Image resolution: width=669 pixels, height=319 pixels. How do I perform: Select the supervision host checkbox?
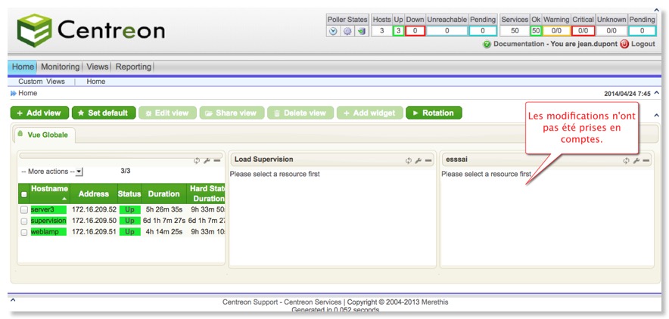(24, 221)
